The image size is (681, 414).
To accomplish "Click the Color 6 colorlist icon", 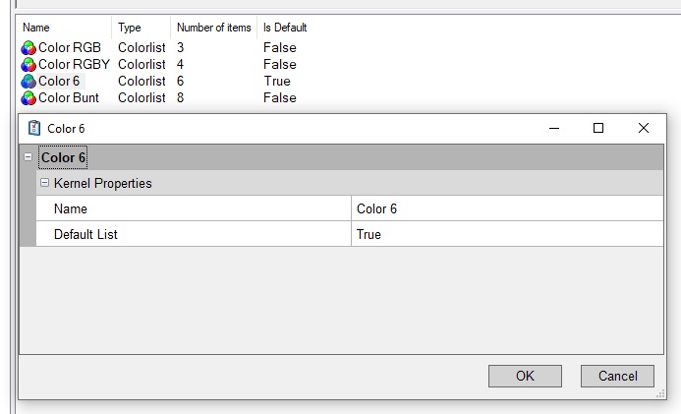I will pos(28,82).
